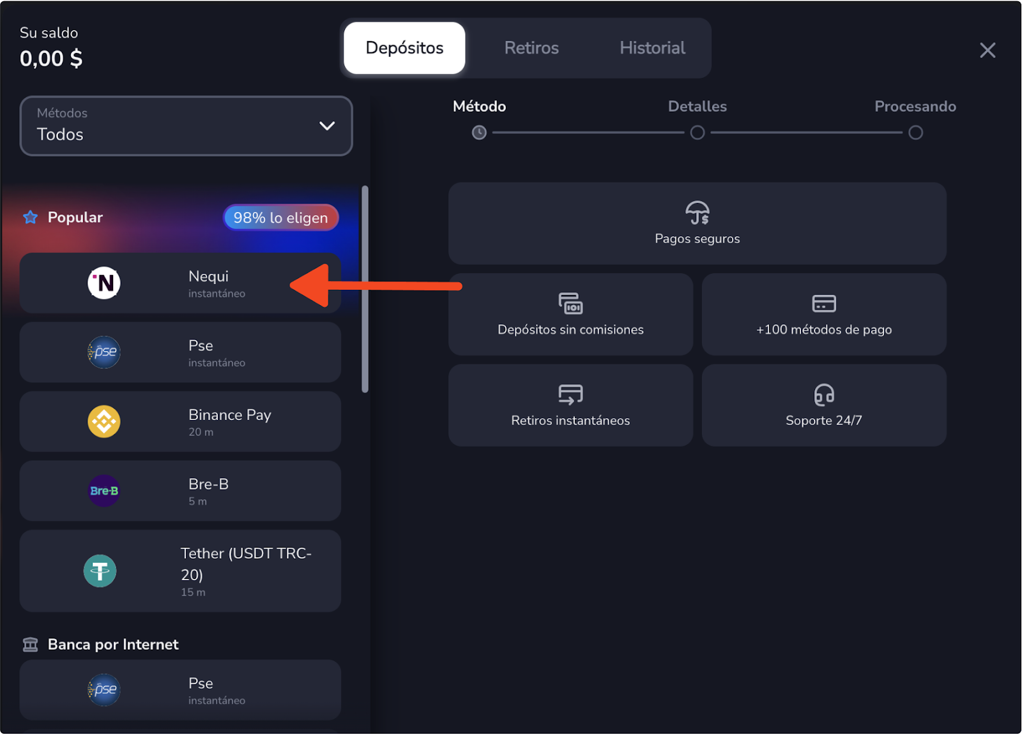
Task: Click the chevron arrow in Métodos selector
Action: (x=327, y=126)
